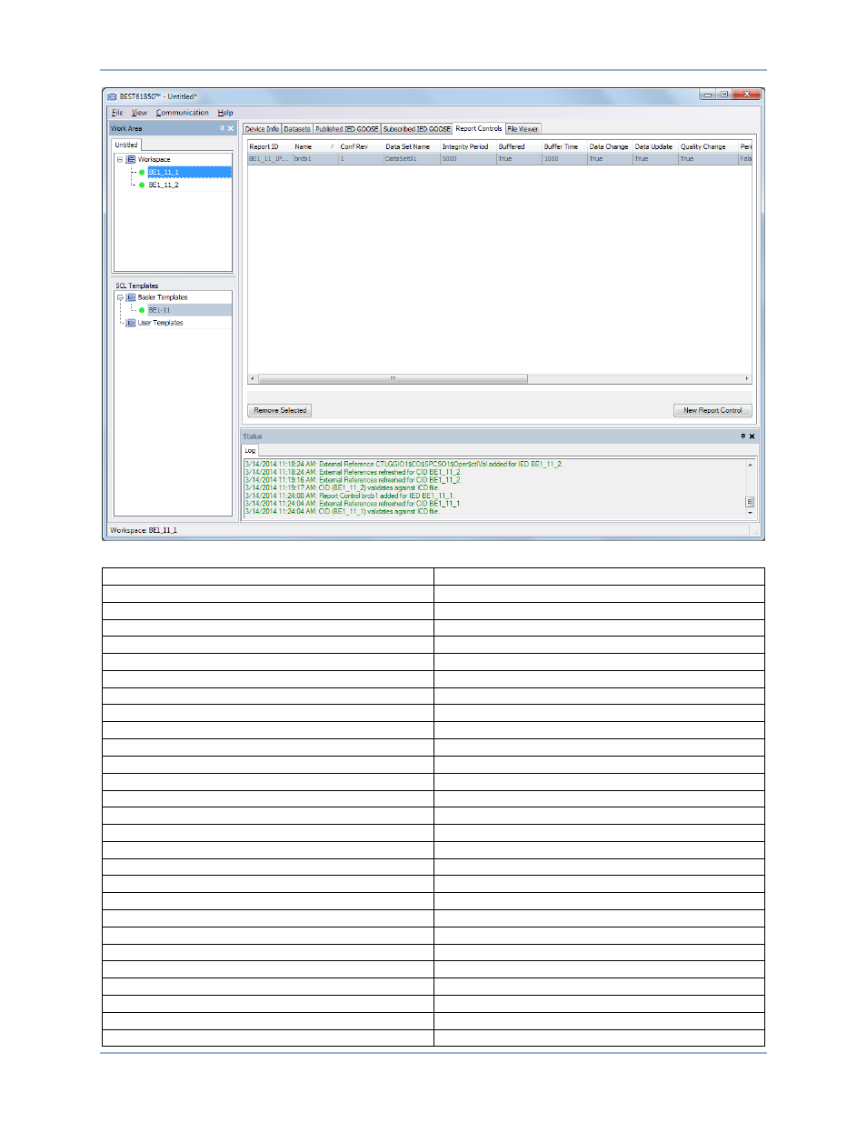The image size is (867, 1123).
Task: Open the File Viewer tab
Action: coord(523,129)
